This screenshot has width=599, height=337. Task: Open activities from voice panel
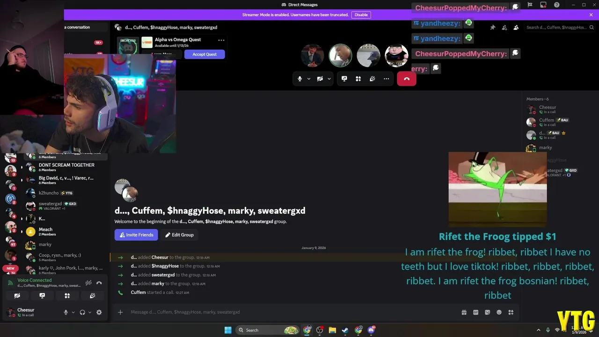[67, 296]
